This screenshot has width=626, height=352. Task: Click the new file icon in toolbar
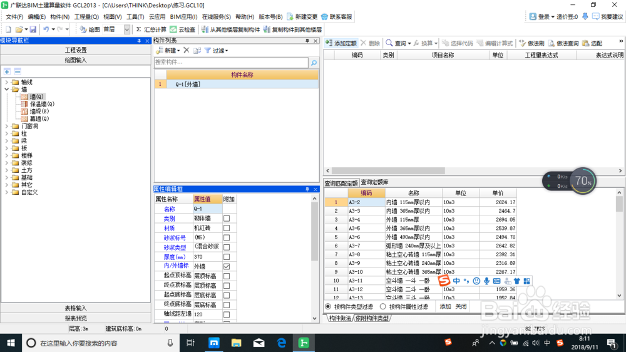(8, 29)
